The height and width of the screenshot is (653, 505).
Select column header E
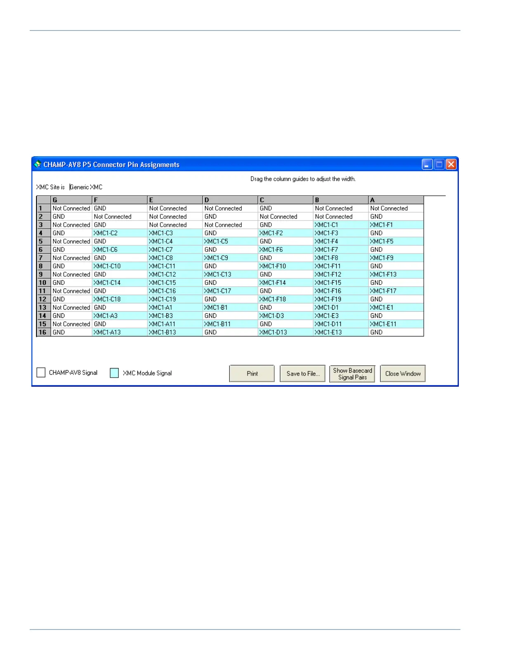[x=175, y=200]
